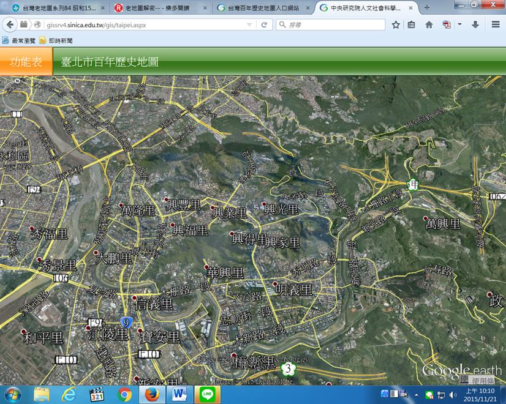Show hidden system tray icons arrow

pyautogui.click(x=417, y=395)
